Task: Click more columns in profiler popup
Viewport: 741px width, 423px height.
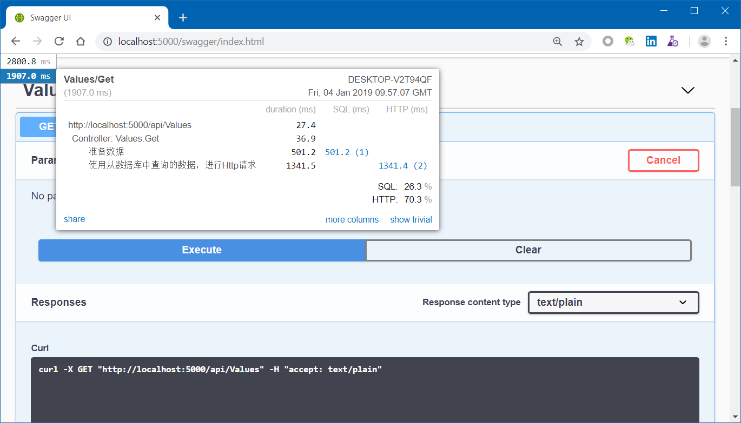Action: click(x=352, y=219)
